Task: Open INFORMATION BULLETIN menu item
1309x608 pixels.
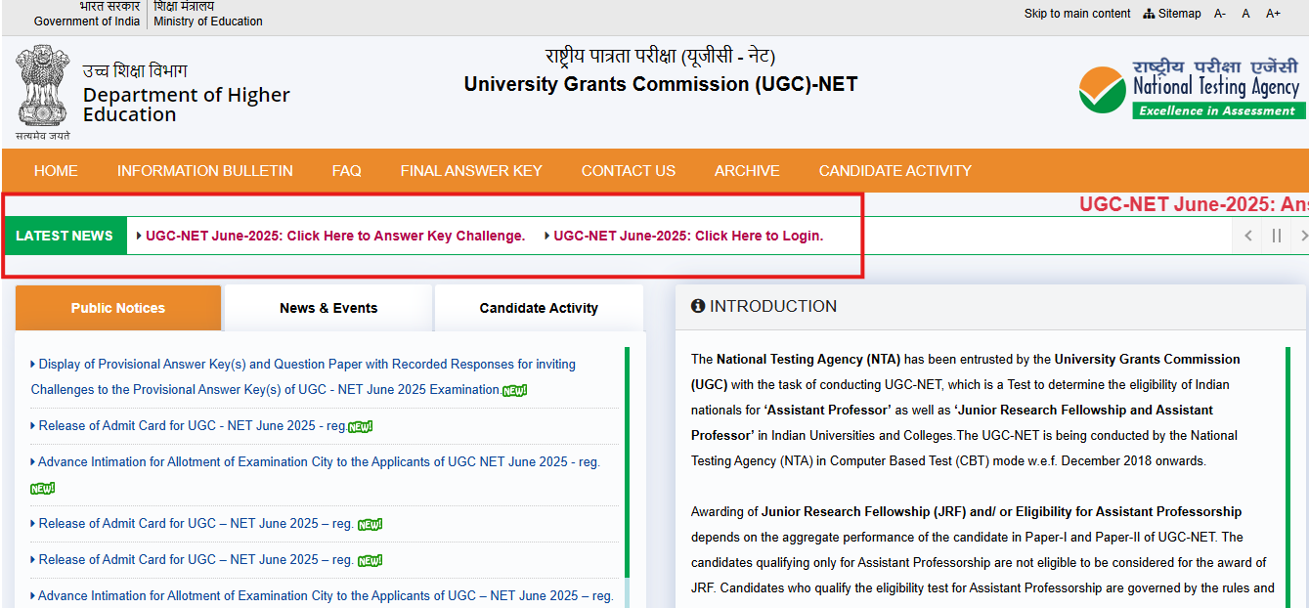Action: click(205, 171)
